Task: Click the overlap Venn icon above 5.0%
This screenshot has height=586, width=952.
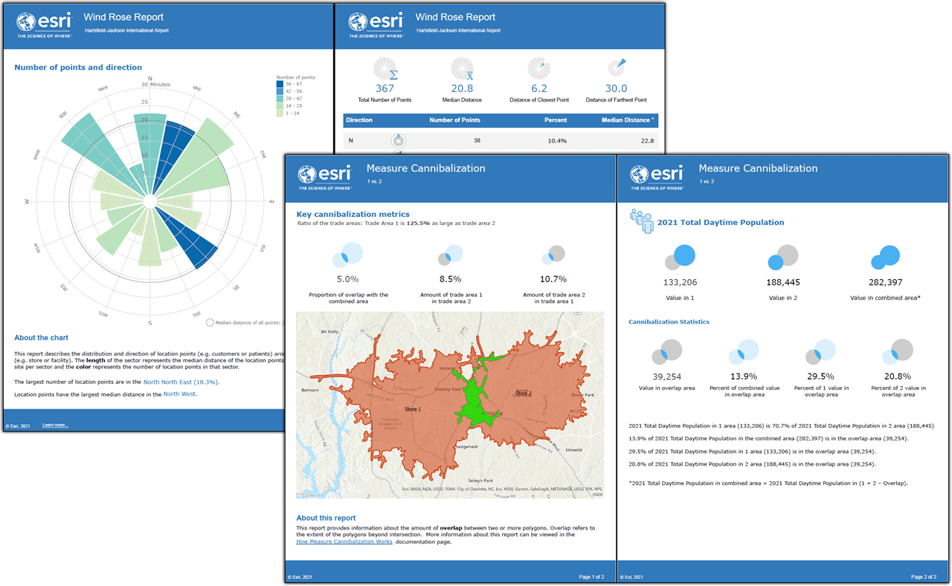Action: pos(348,253)
